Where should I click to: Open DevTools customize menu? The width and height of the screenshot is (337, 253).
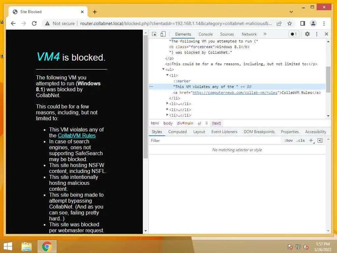click(x=317, y=34)
